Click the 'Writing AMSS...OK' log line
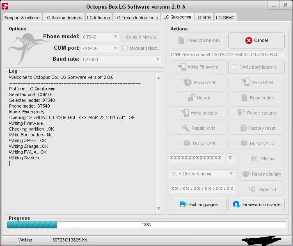 (x=27, y=141)
